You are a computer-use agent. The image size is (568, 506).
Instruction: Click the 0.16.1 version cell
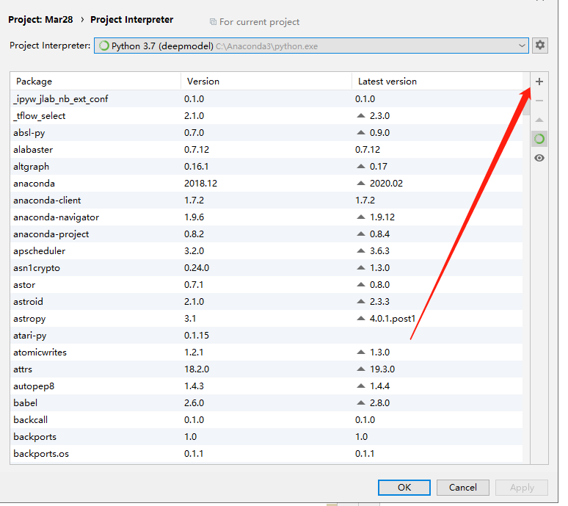pos(197,167)
